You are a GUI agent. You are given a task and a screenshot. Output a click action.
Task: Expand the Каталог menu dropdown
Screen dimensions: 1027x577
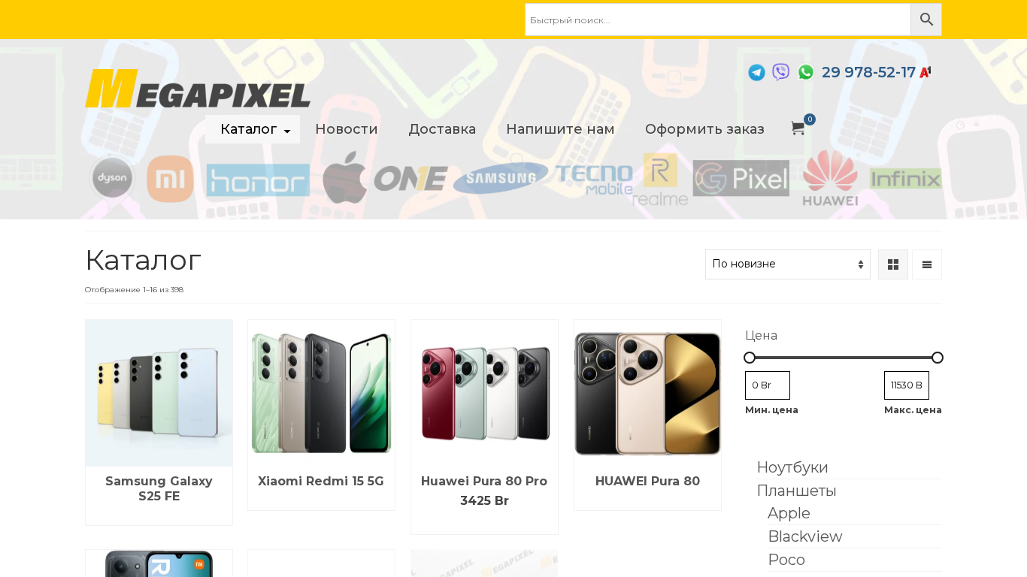pyautogui.click(x=253, y=129)
